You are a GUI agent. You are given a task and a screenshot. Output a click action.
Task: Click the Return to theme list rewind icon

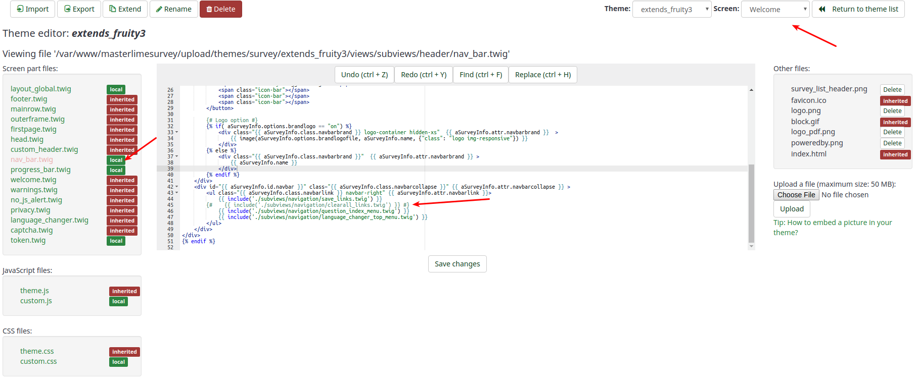[x=822, y=9]
